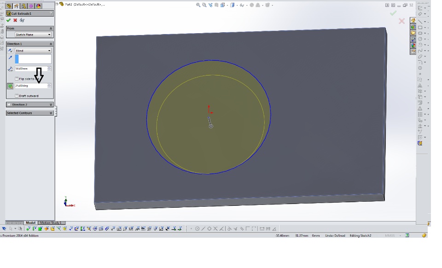442x268 pixels.
Task: Select the Polygon sketch tool
Action: [x=420, y=68]
